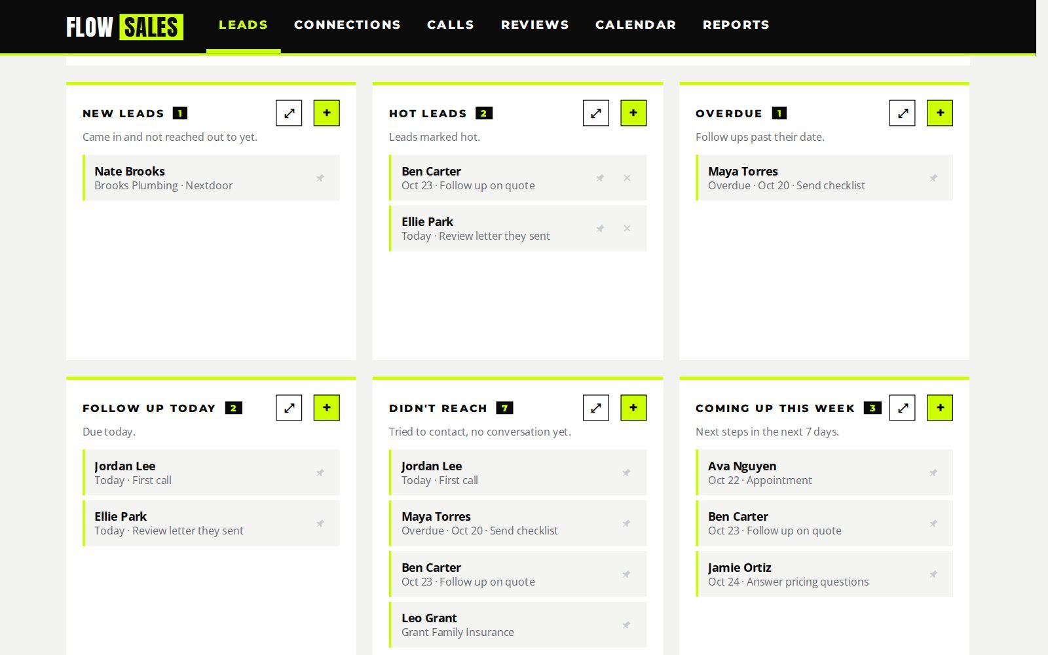Image resolution: width=1048 pixels, height=655 pixels.
Task: Click the Flow Sales logo
Action: 124,27
